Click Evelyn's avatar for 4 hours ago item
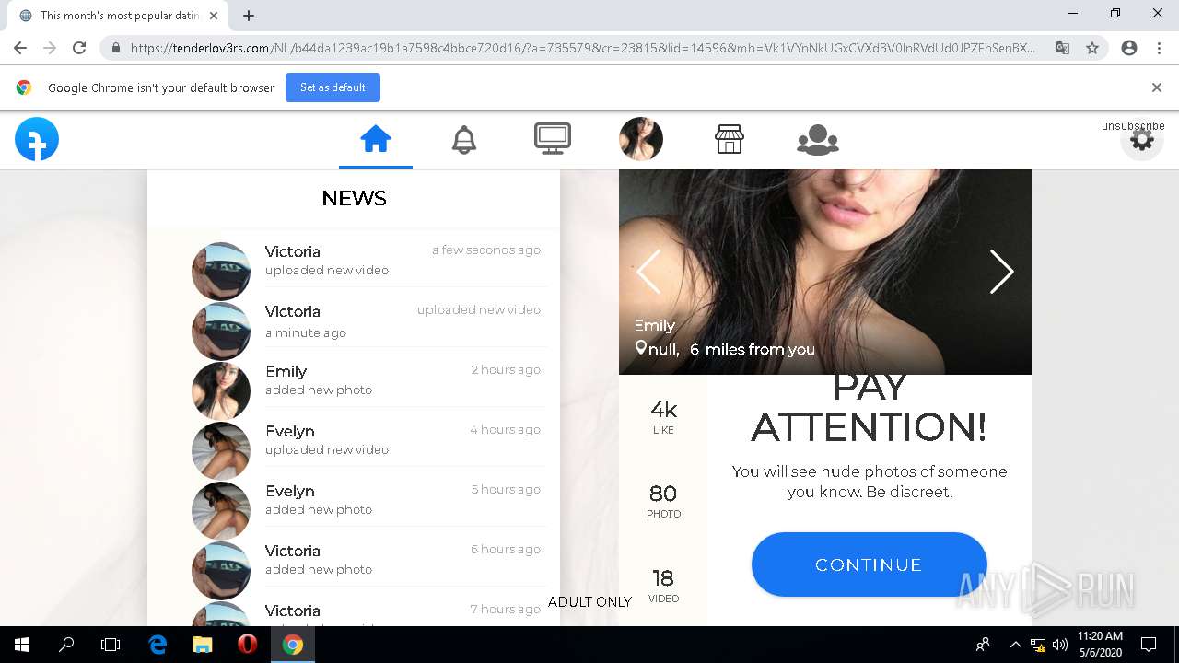 click(221, 450)
